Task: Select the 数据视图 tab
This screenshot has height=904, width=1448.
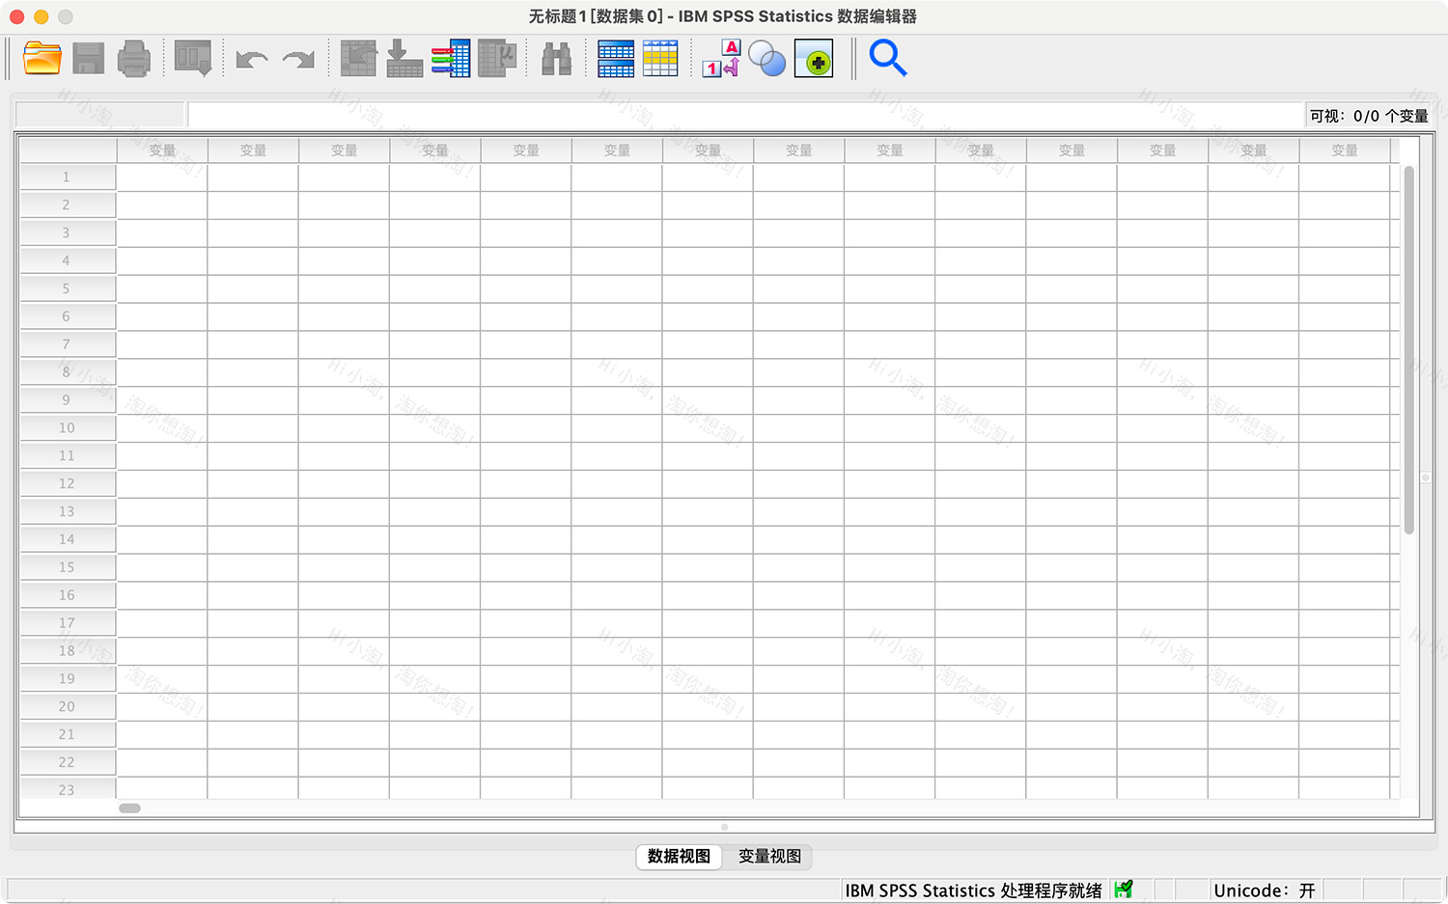Action: tap(678, 857)
